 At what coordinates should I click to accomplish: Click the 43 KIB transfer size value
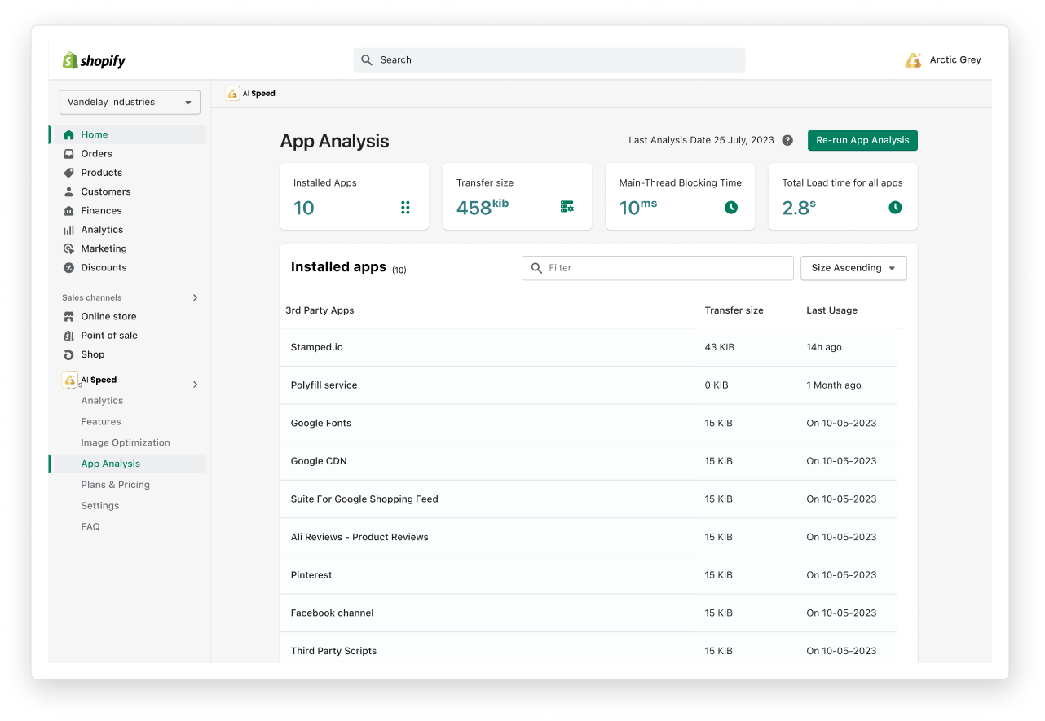click(x=720, y=348)
